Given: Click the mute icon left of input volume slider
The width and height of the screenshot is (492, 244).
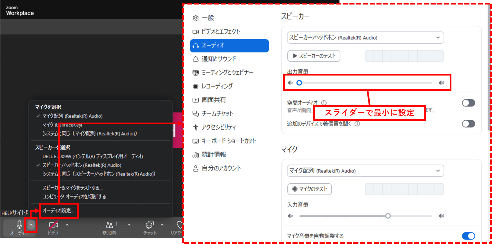Looking at the screenshot, I should click(291, 216).
